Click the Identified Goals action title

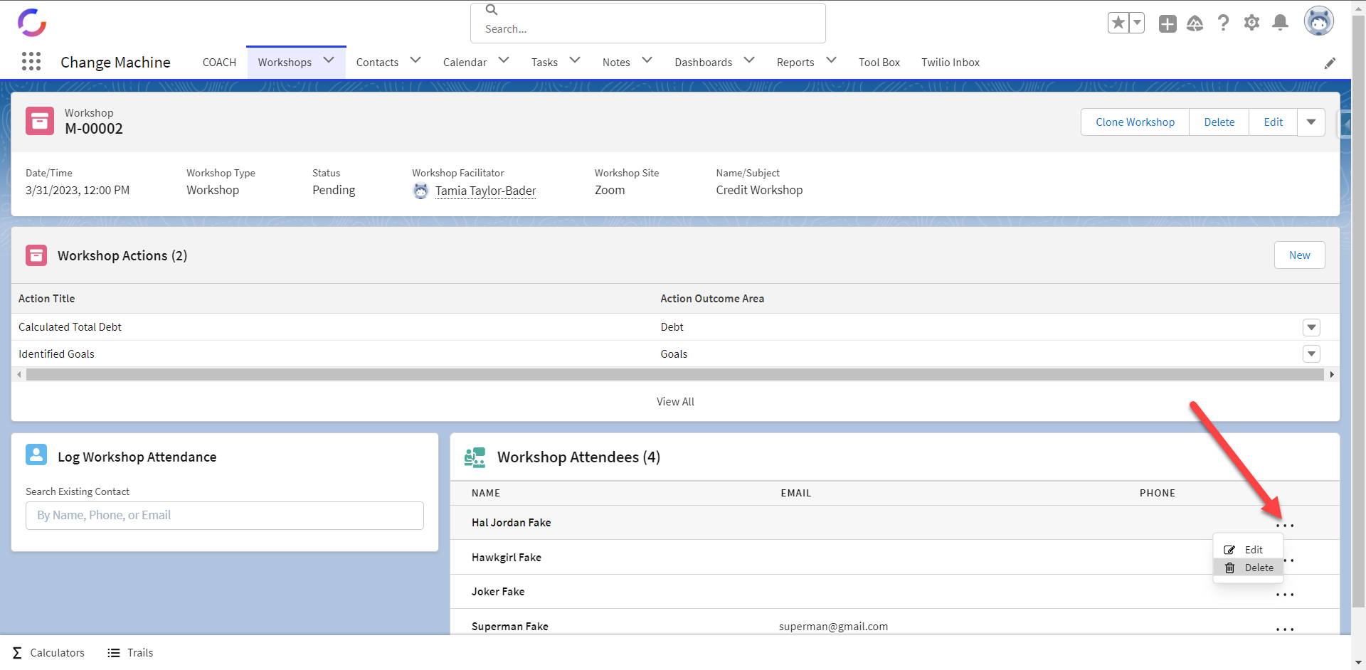(x=56, y=354)
